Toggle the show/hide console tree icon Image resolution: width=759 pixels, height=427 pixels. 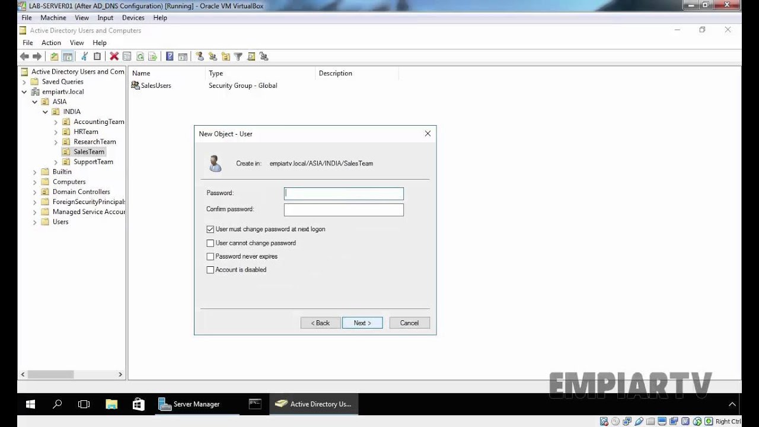pyautogui.click(x=68, y=56)
